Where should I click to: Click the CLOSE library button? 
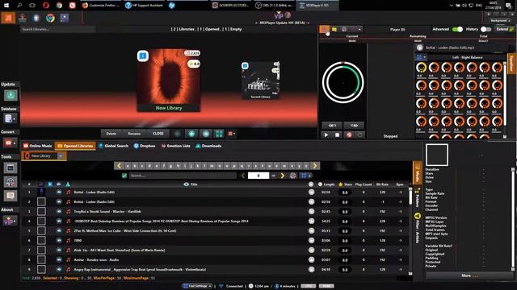coord(158,134)
